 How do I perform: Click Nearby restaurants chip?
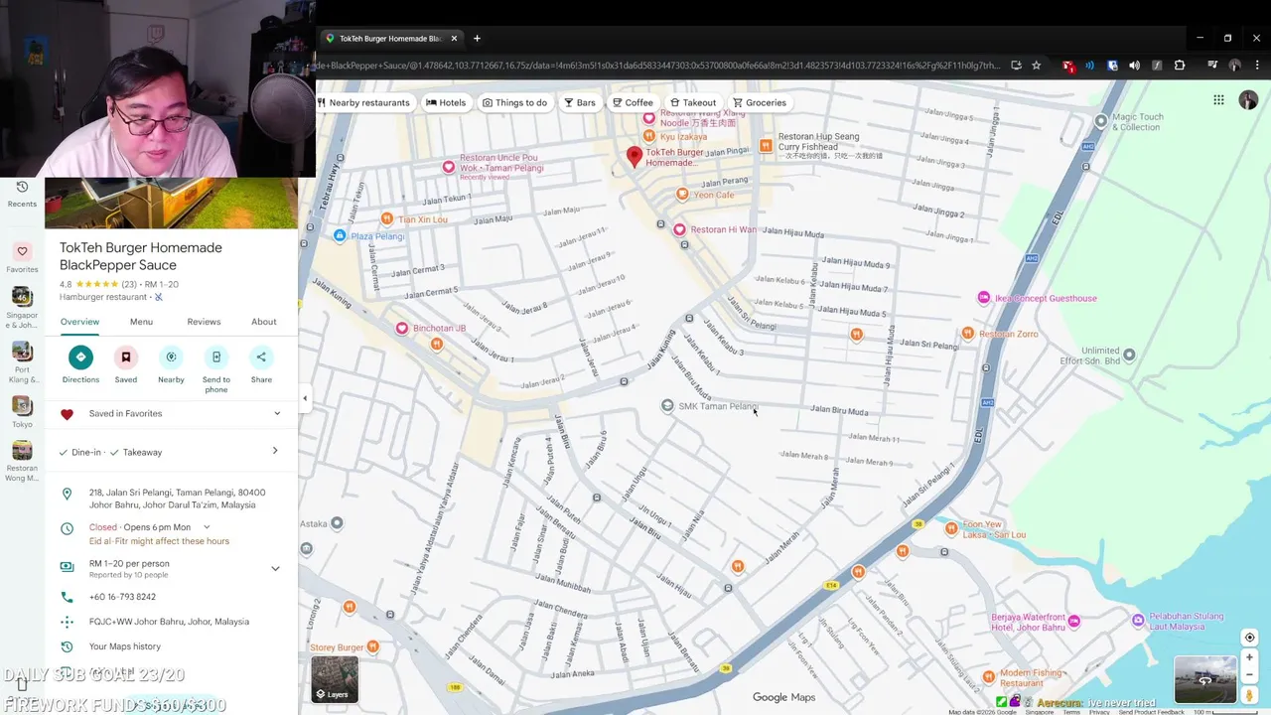pyautogui.click(x=362, y=102)
